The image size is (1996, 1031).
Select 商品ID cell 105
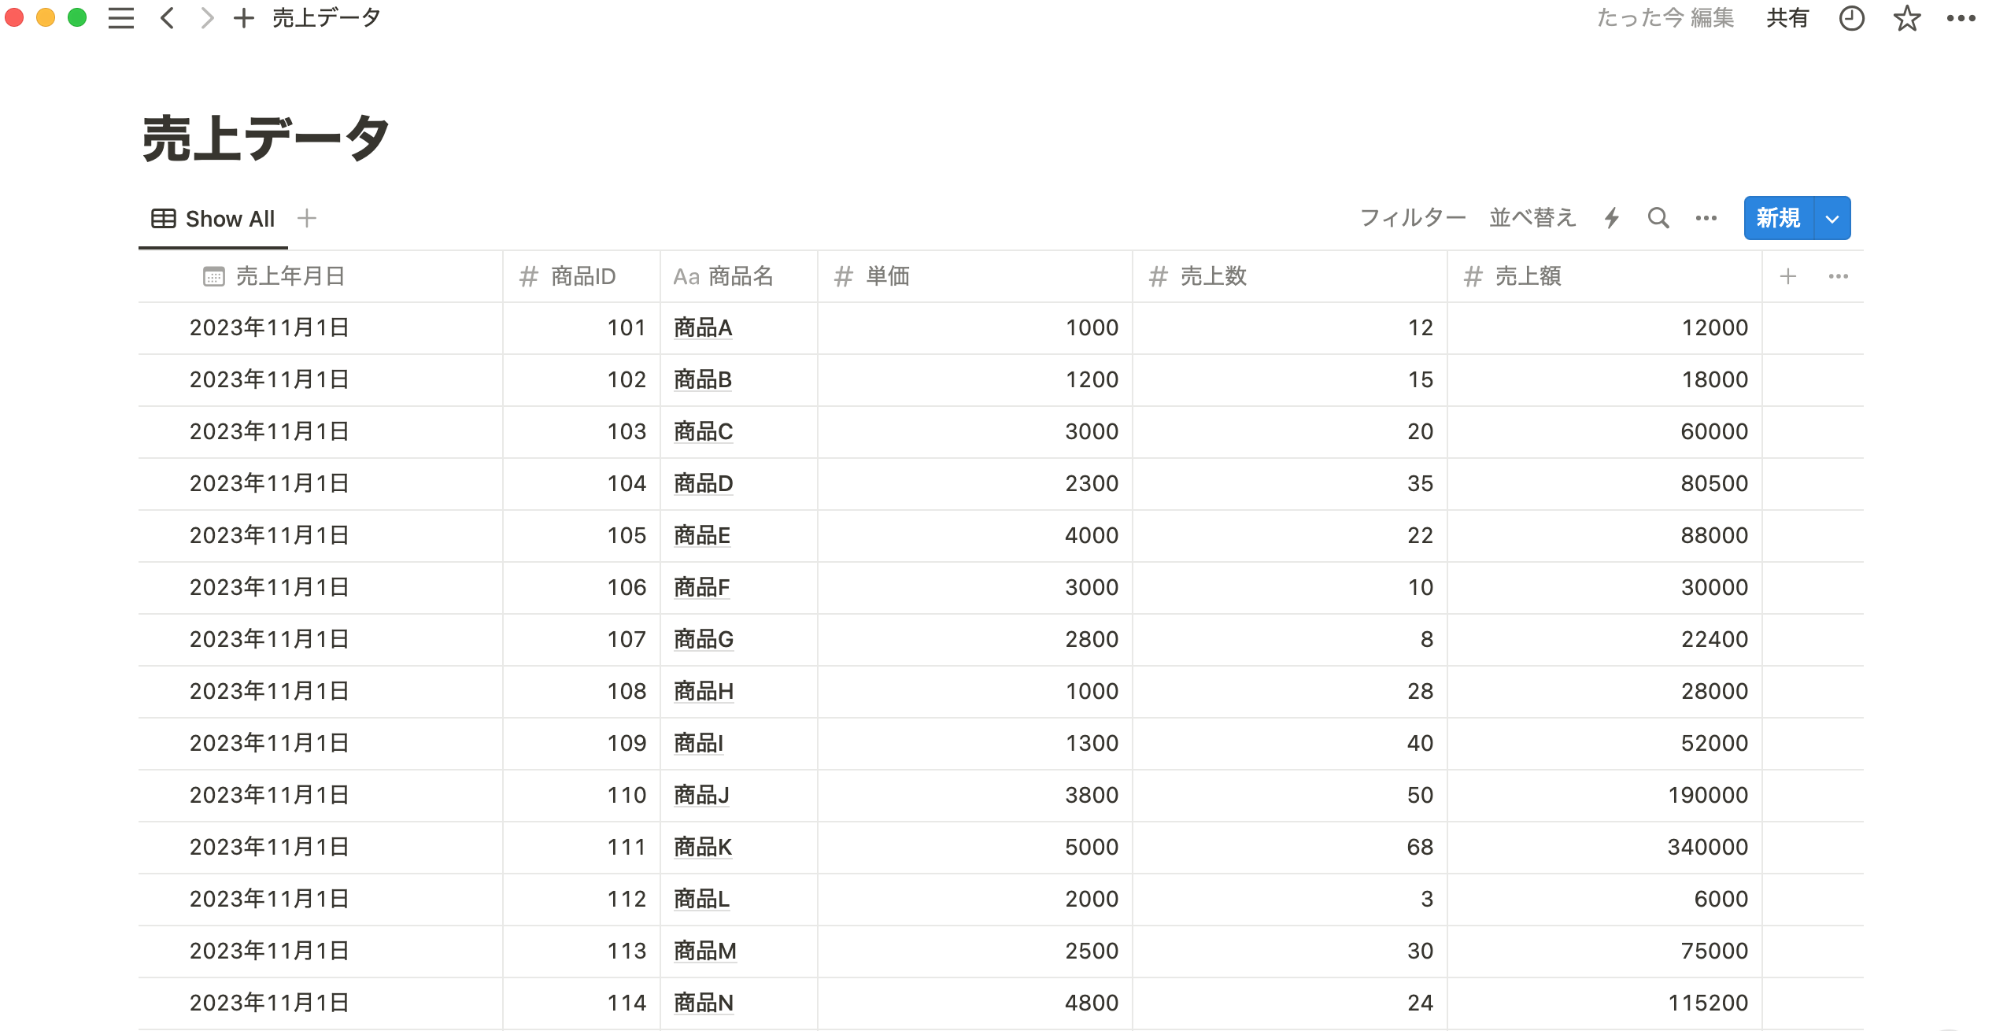(582, 535)
